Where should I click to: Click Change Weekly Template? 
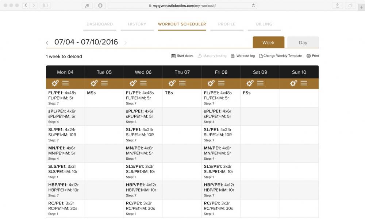click(x=280, y=56)
